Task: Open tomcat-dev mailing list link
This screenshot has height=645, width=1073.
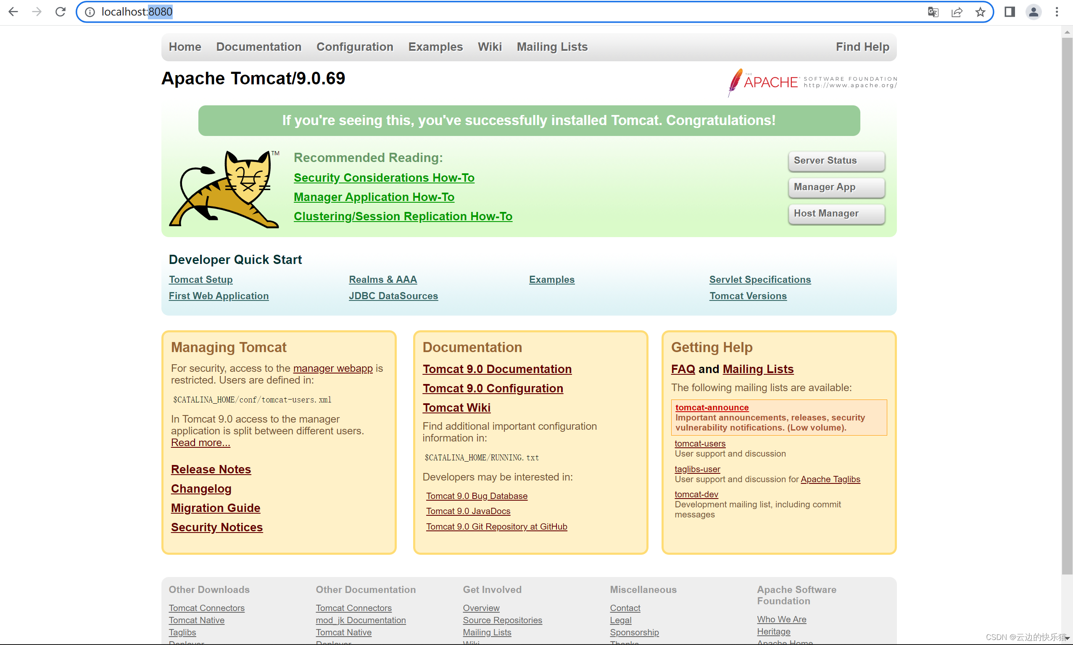Action: (x=696, y=494)
